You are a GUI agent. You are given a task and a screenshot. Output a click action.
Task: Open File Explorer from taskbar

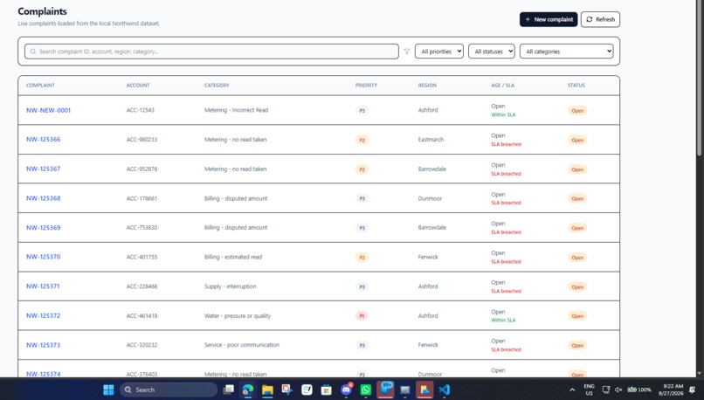267,390
